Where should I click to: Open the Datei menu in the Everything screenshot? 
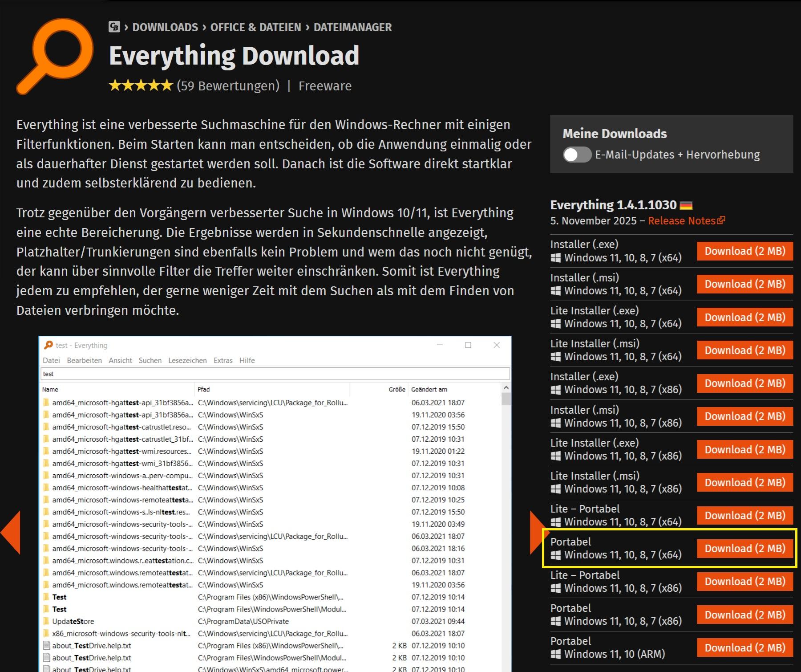pyautogui.click(x=52, y=360)
